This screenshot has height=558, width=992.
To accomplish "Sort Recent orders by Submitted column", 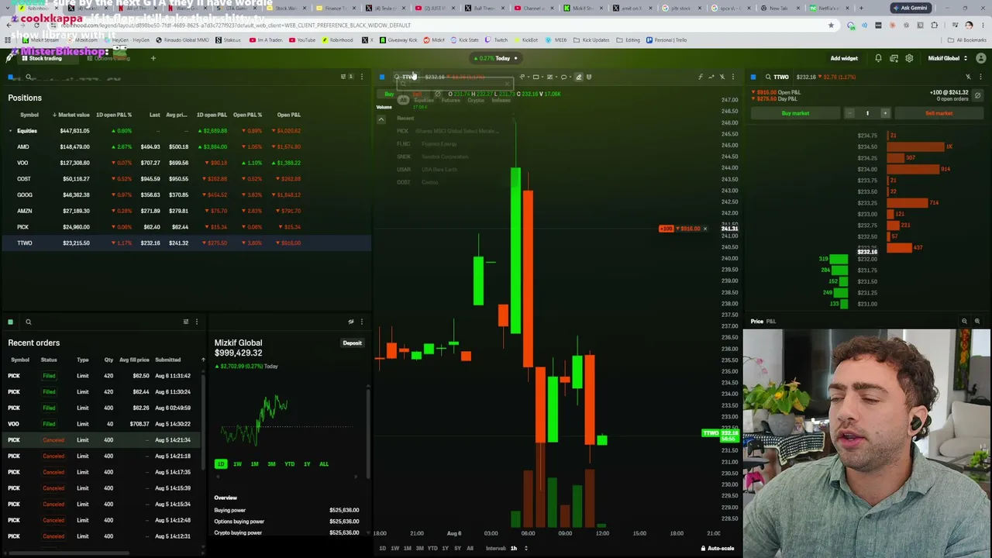I will (168, 360).
